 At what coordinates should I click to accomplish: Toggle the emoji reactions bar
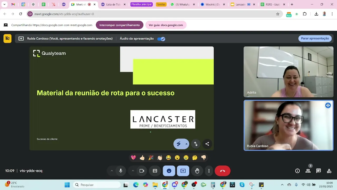pyautogui.click(x=169, y=171)
